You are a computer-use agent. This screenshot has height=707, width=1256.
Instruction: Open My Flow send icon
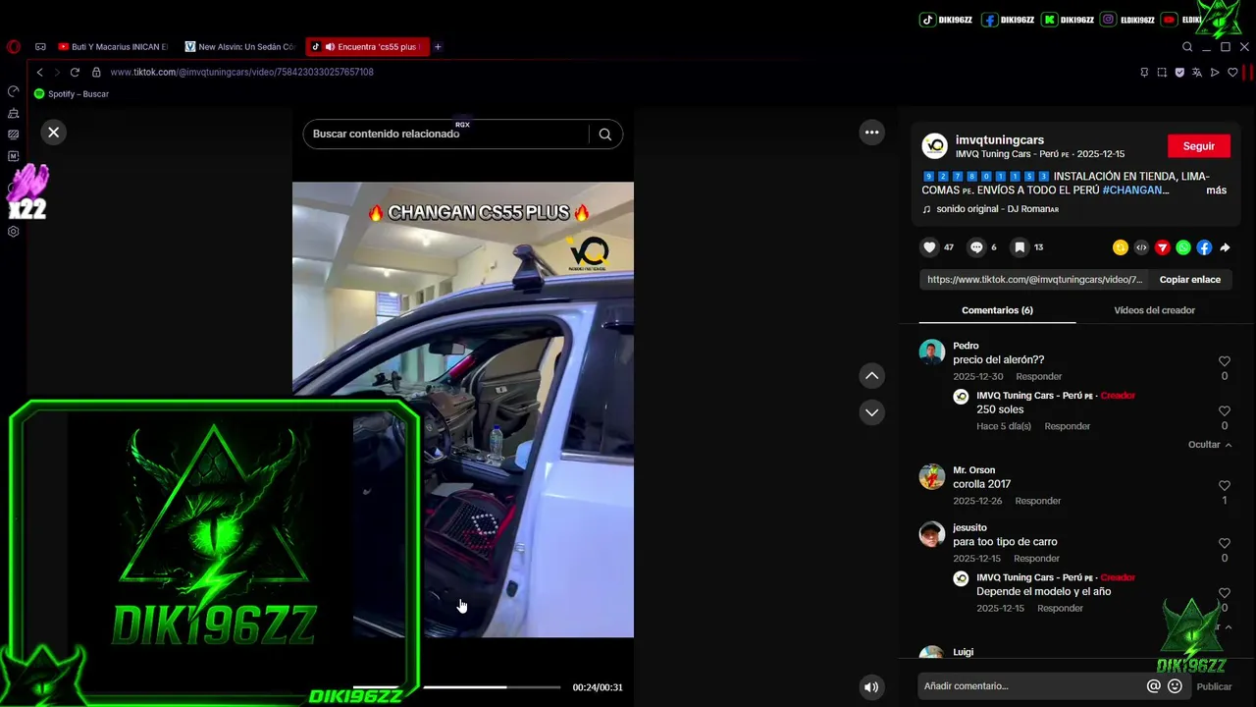point(1215,72)
